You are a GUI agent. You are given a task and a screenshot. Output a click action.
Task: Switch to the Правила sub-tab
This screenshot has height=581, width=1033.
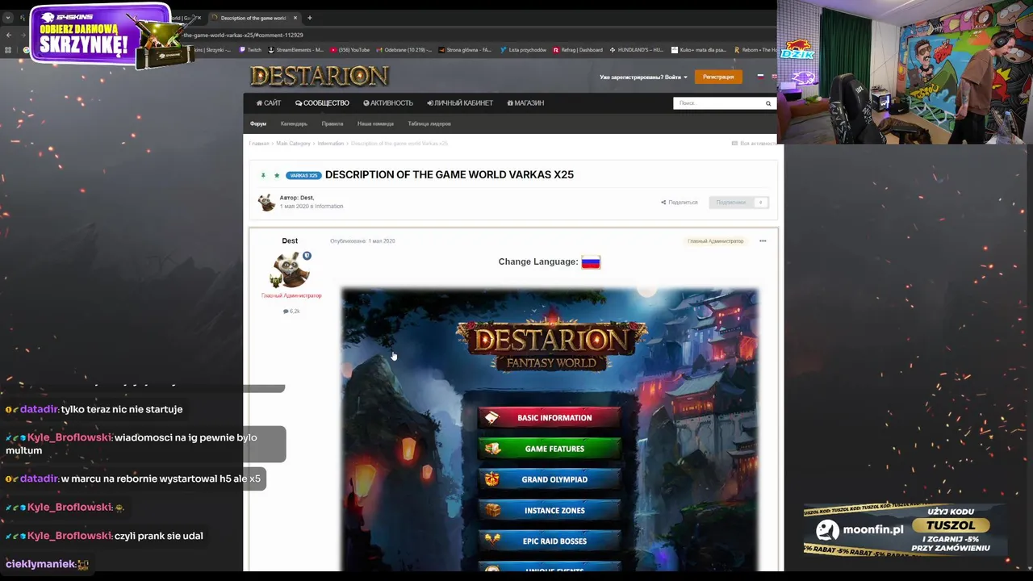[x=332, y=124]
